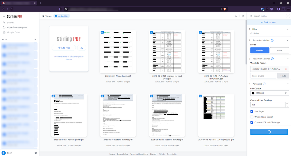
Task: Go Back to tools
Action: click(269, 22)
